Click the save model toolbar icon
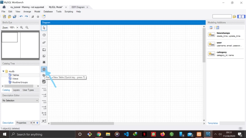Image resolution: width=246 pixels, height=138 pixels. [15, 16]
